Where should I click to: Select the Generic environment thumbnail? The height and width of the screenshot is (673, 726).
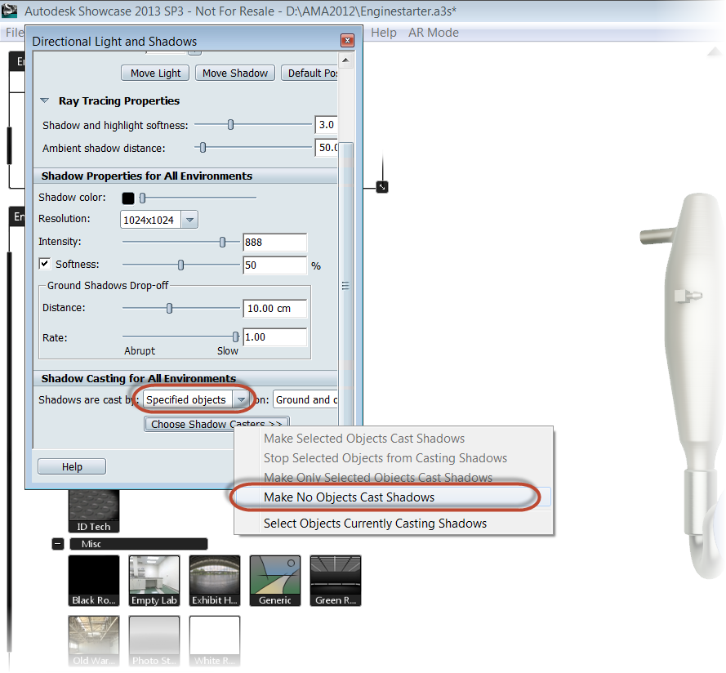275,581
